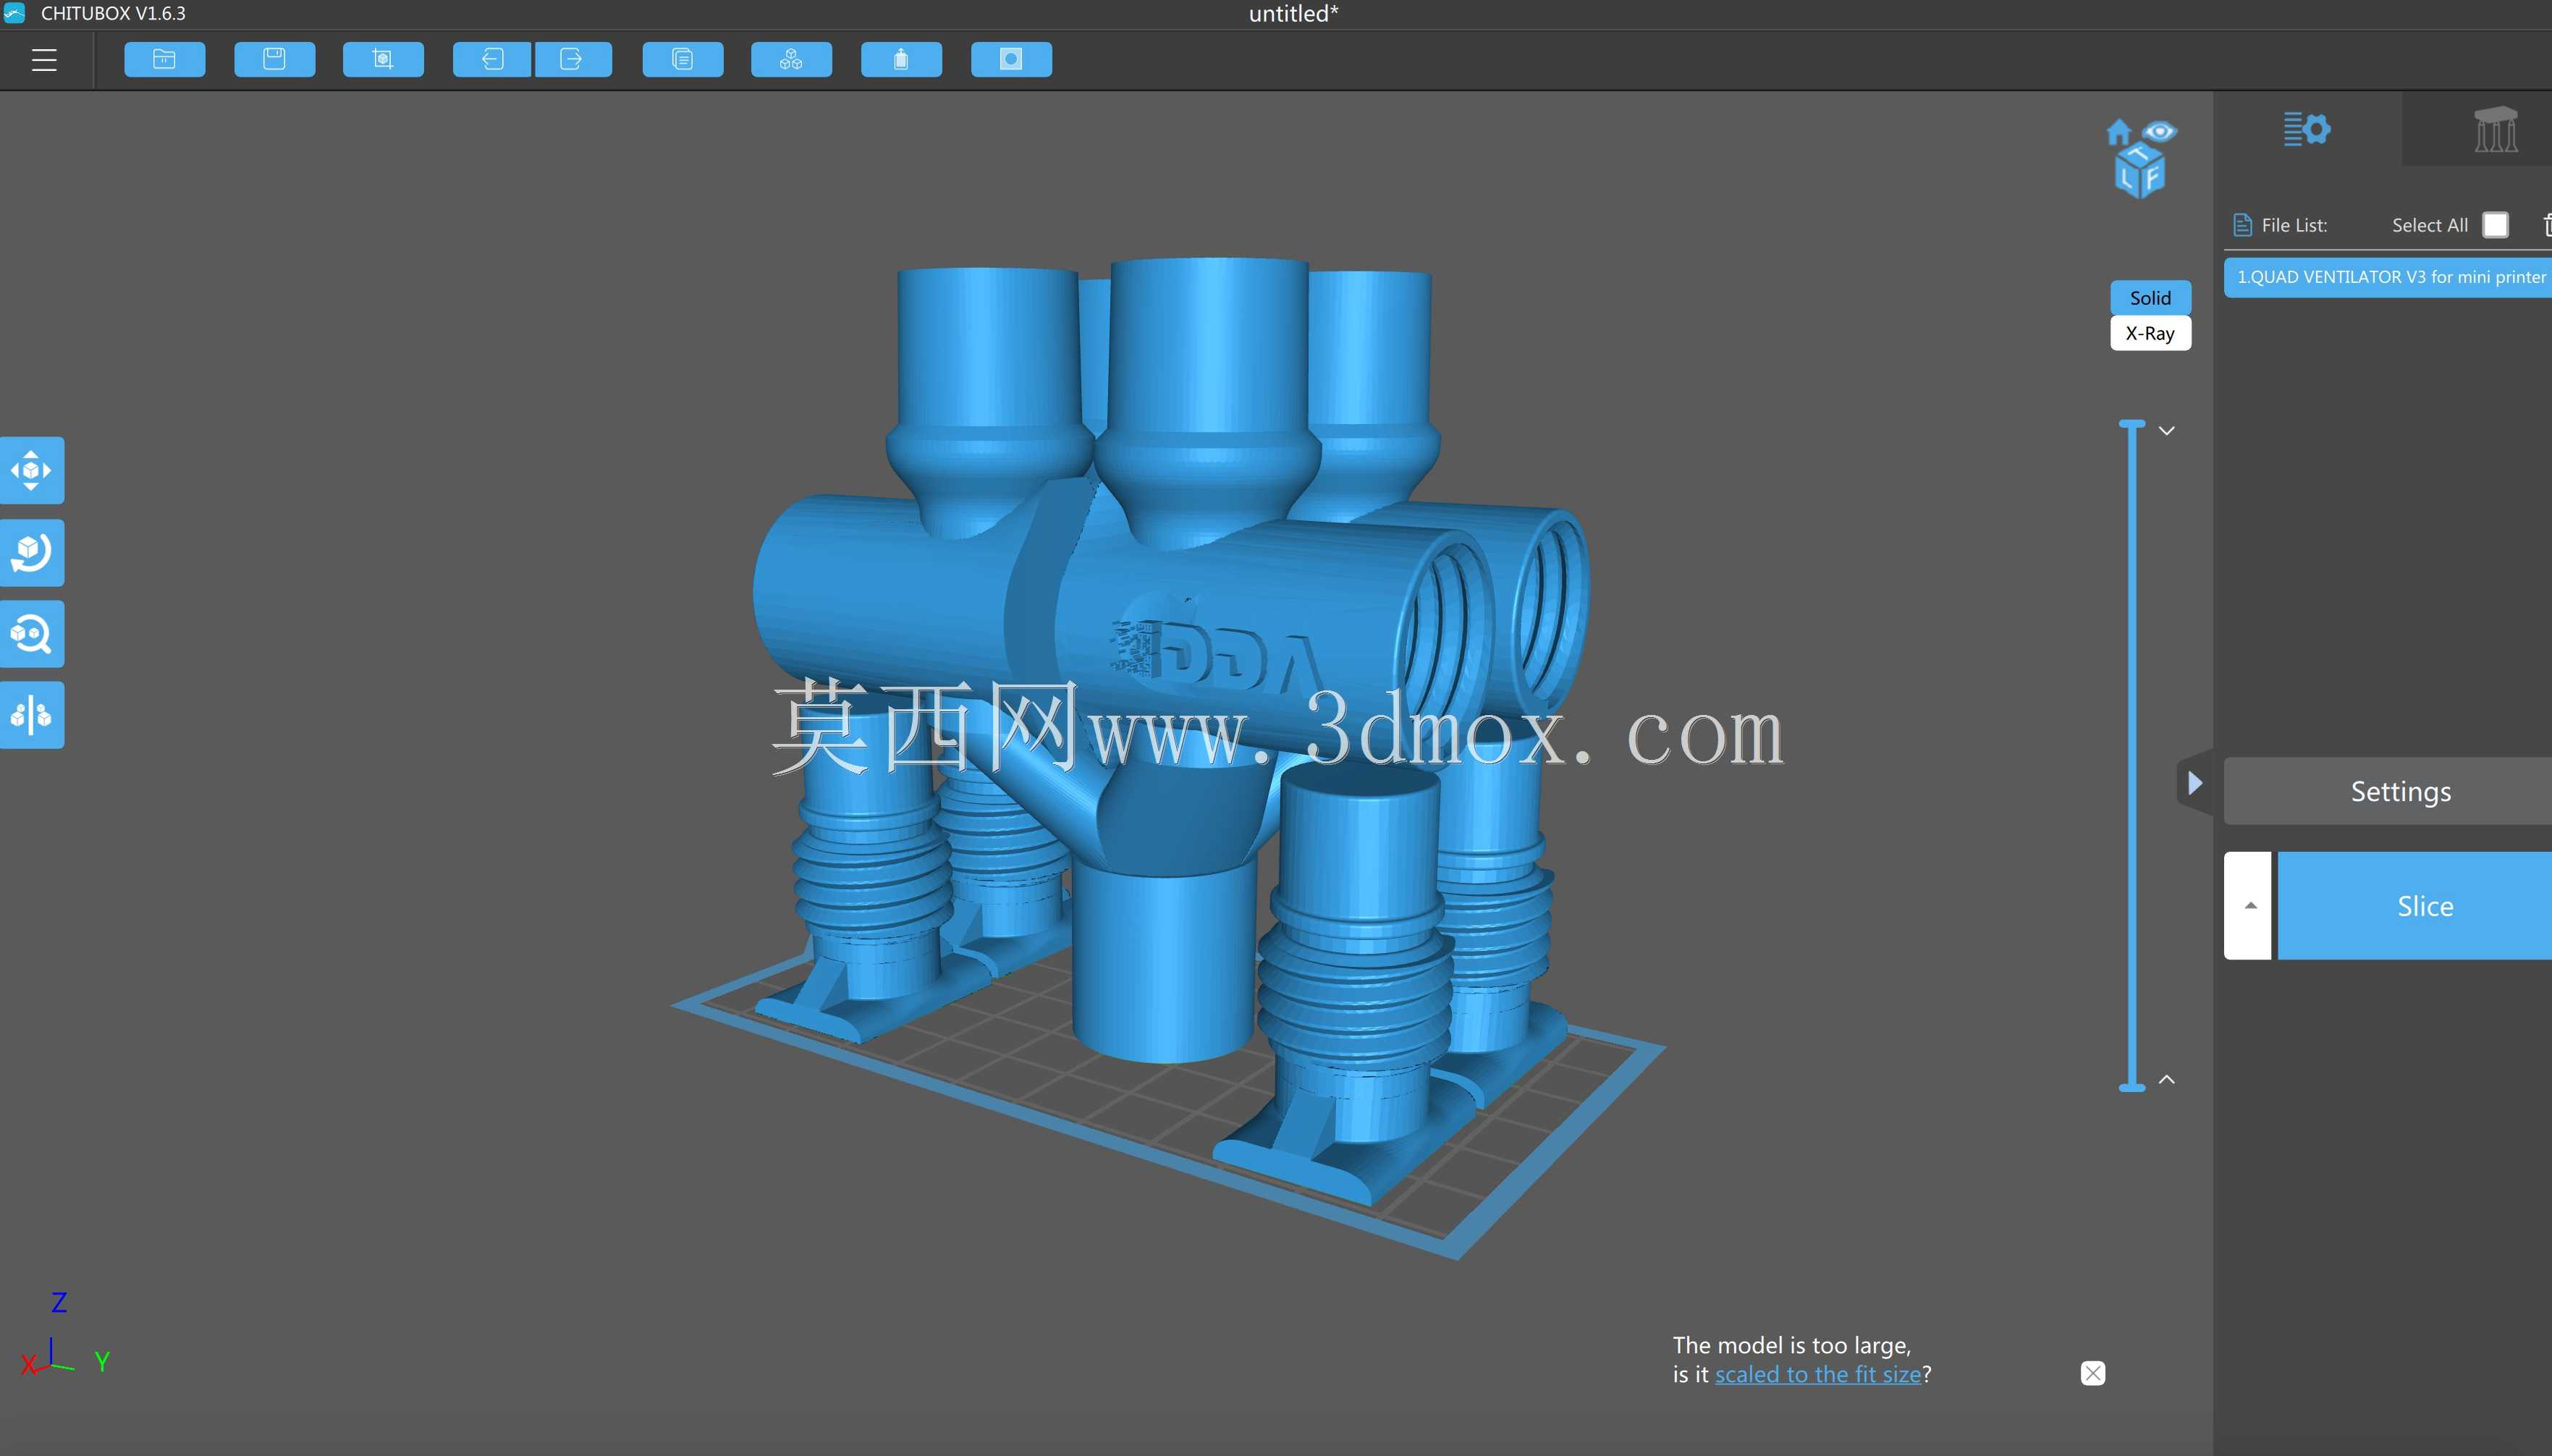
Task: Click the Hollow toolbar icon
Action: point(901,60)
